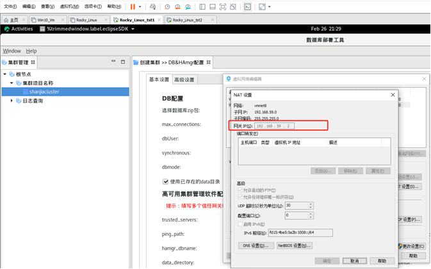Open the Activities application dropdown arrow

(x=133, y=29)
